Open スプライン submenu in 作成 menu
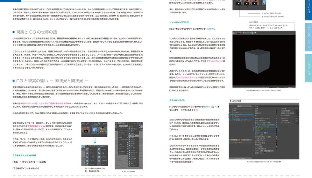This screenshot has height=178, width=312. click(x=124, y=128)
